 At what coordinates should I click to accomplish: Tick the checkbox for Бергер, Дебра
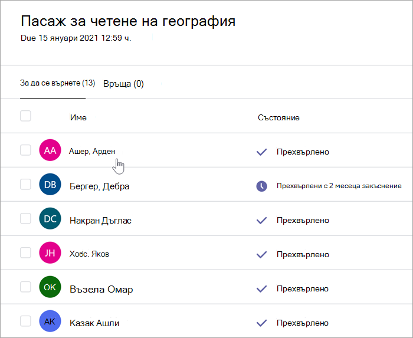[25, 184]
